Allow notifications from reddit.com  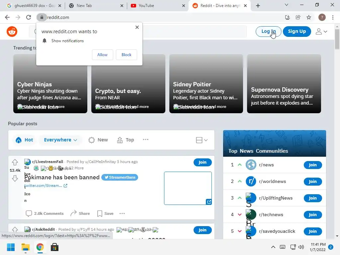102,55
